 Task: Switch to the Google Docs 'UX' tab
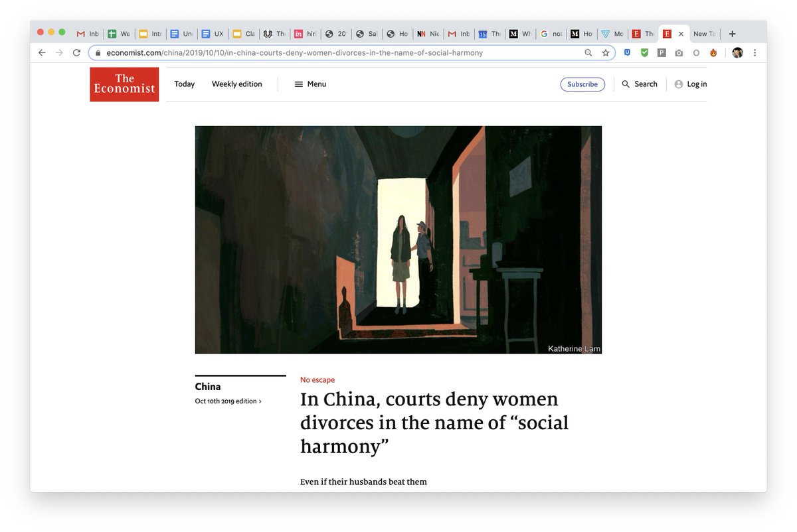point(213,34)
